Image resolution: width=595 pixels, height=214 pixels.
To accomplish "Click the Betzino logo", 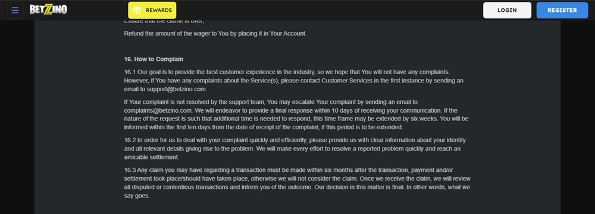I will (49, 10).
